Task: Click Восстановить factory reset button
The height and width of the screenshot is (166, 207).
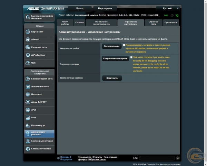Action: (112, 46)
